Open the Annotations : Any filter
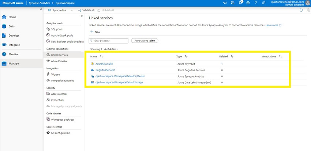311x151 pixels. [145, 41]
